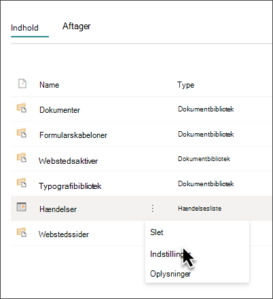Choose Slet from the context menu
The height and width of the screenshot is (299, 273).
click(157, 232)
